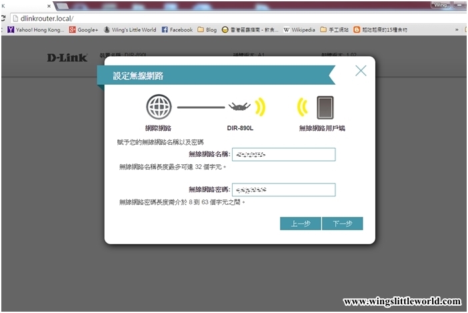Expand the bookmarks overflow chevron
468x313 pixels.
[x=457, y=30]
